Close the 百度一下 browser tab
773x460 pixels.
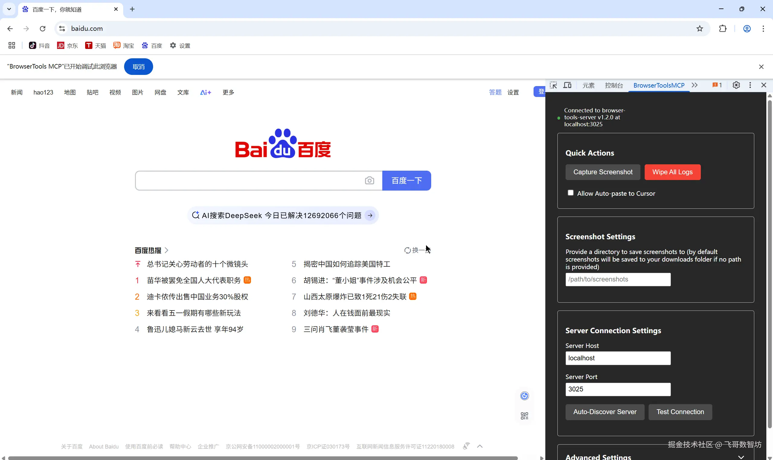(116, 9)
